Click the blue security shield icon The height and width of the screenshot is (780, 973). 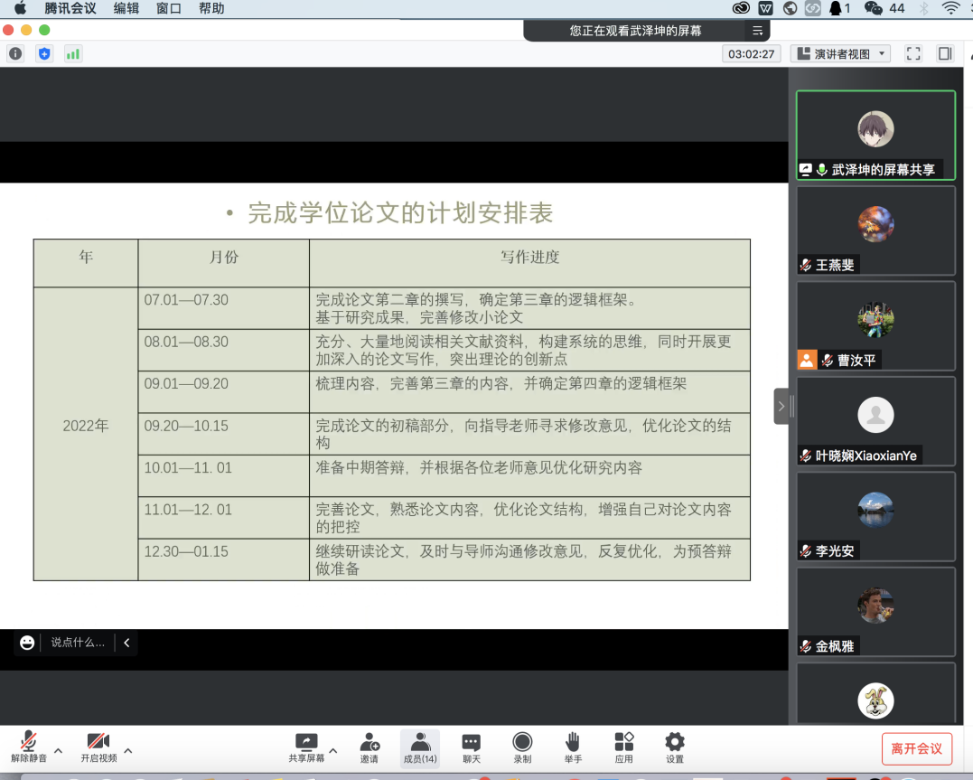point(44,54)
